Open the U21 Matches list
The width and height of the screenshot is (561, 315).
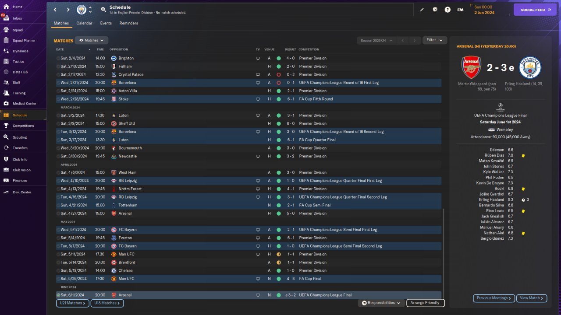tap(73, 303)
